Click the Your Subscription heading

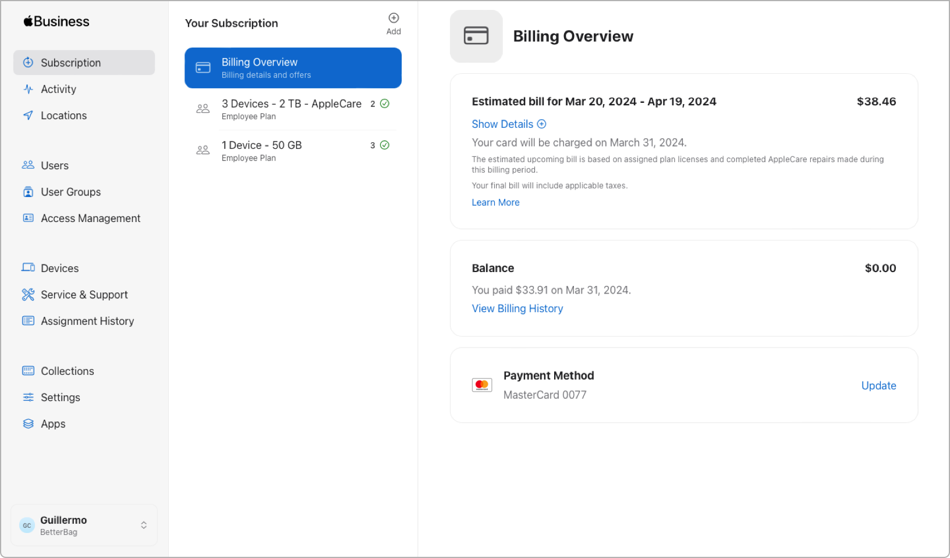click(231, 23)
